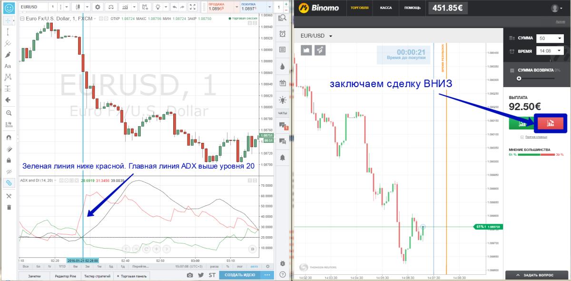Click the Binomo area chart type icon
Image resolution: width=571 pixels, height=281 pixels.
(x=306, y=50)
